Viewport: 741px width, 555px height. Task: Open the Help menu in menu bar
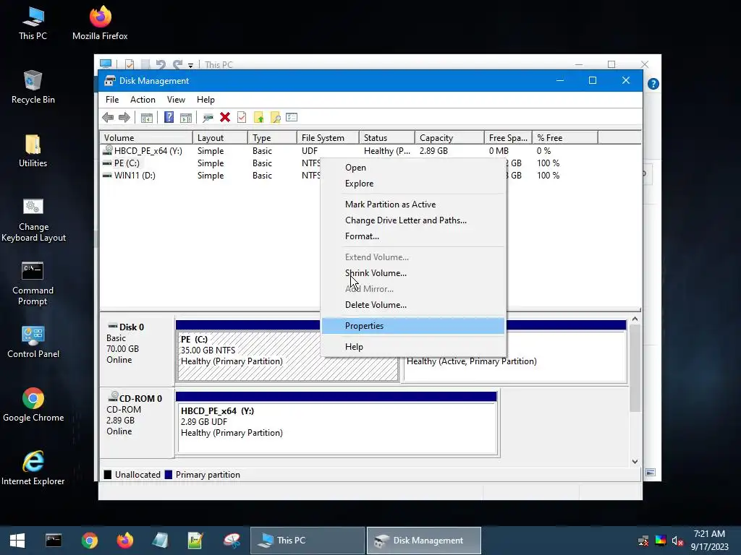point(206,100)
